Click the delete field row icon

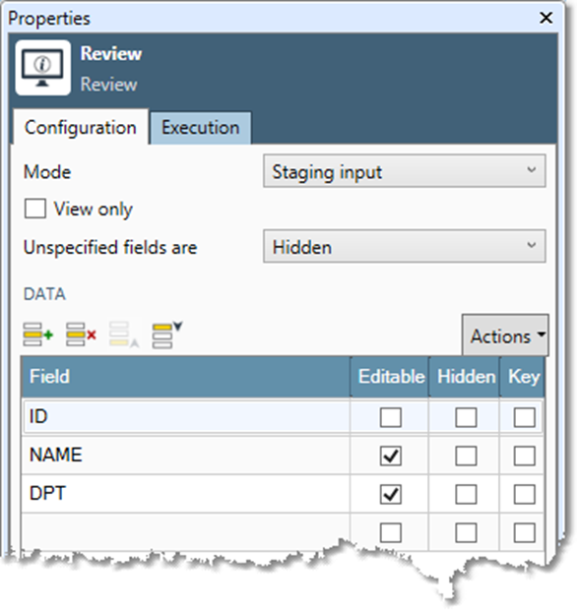81,335
